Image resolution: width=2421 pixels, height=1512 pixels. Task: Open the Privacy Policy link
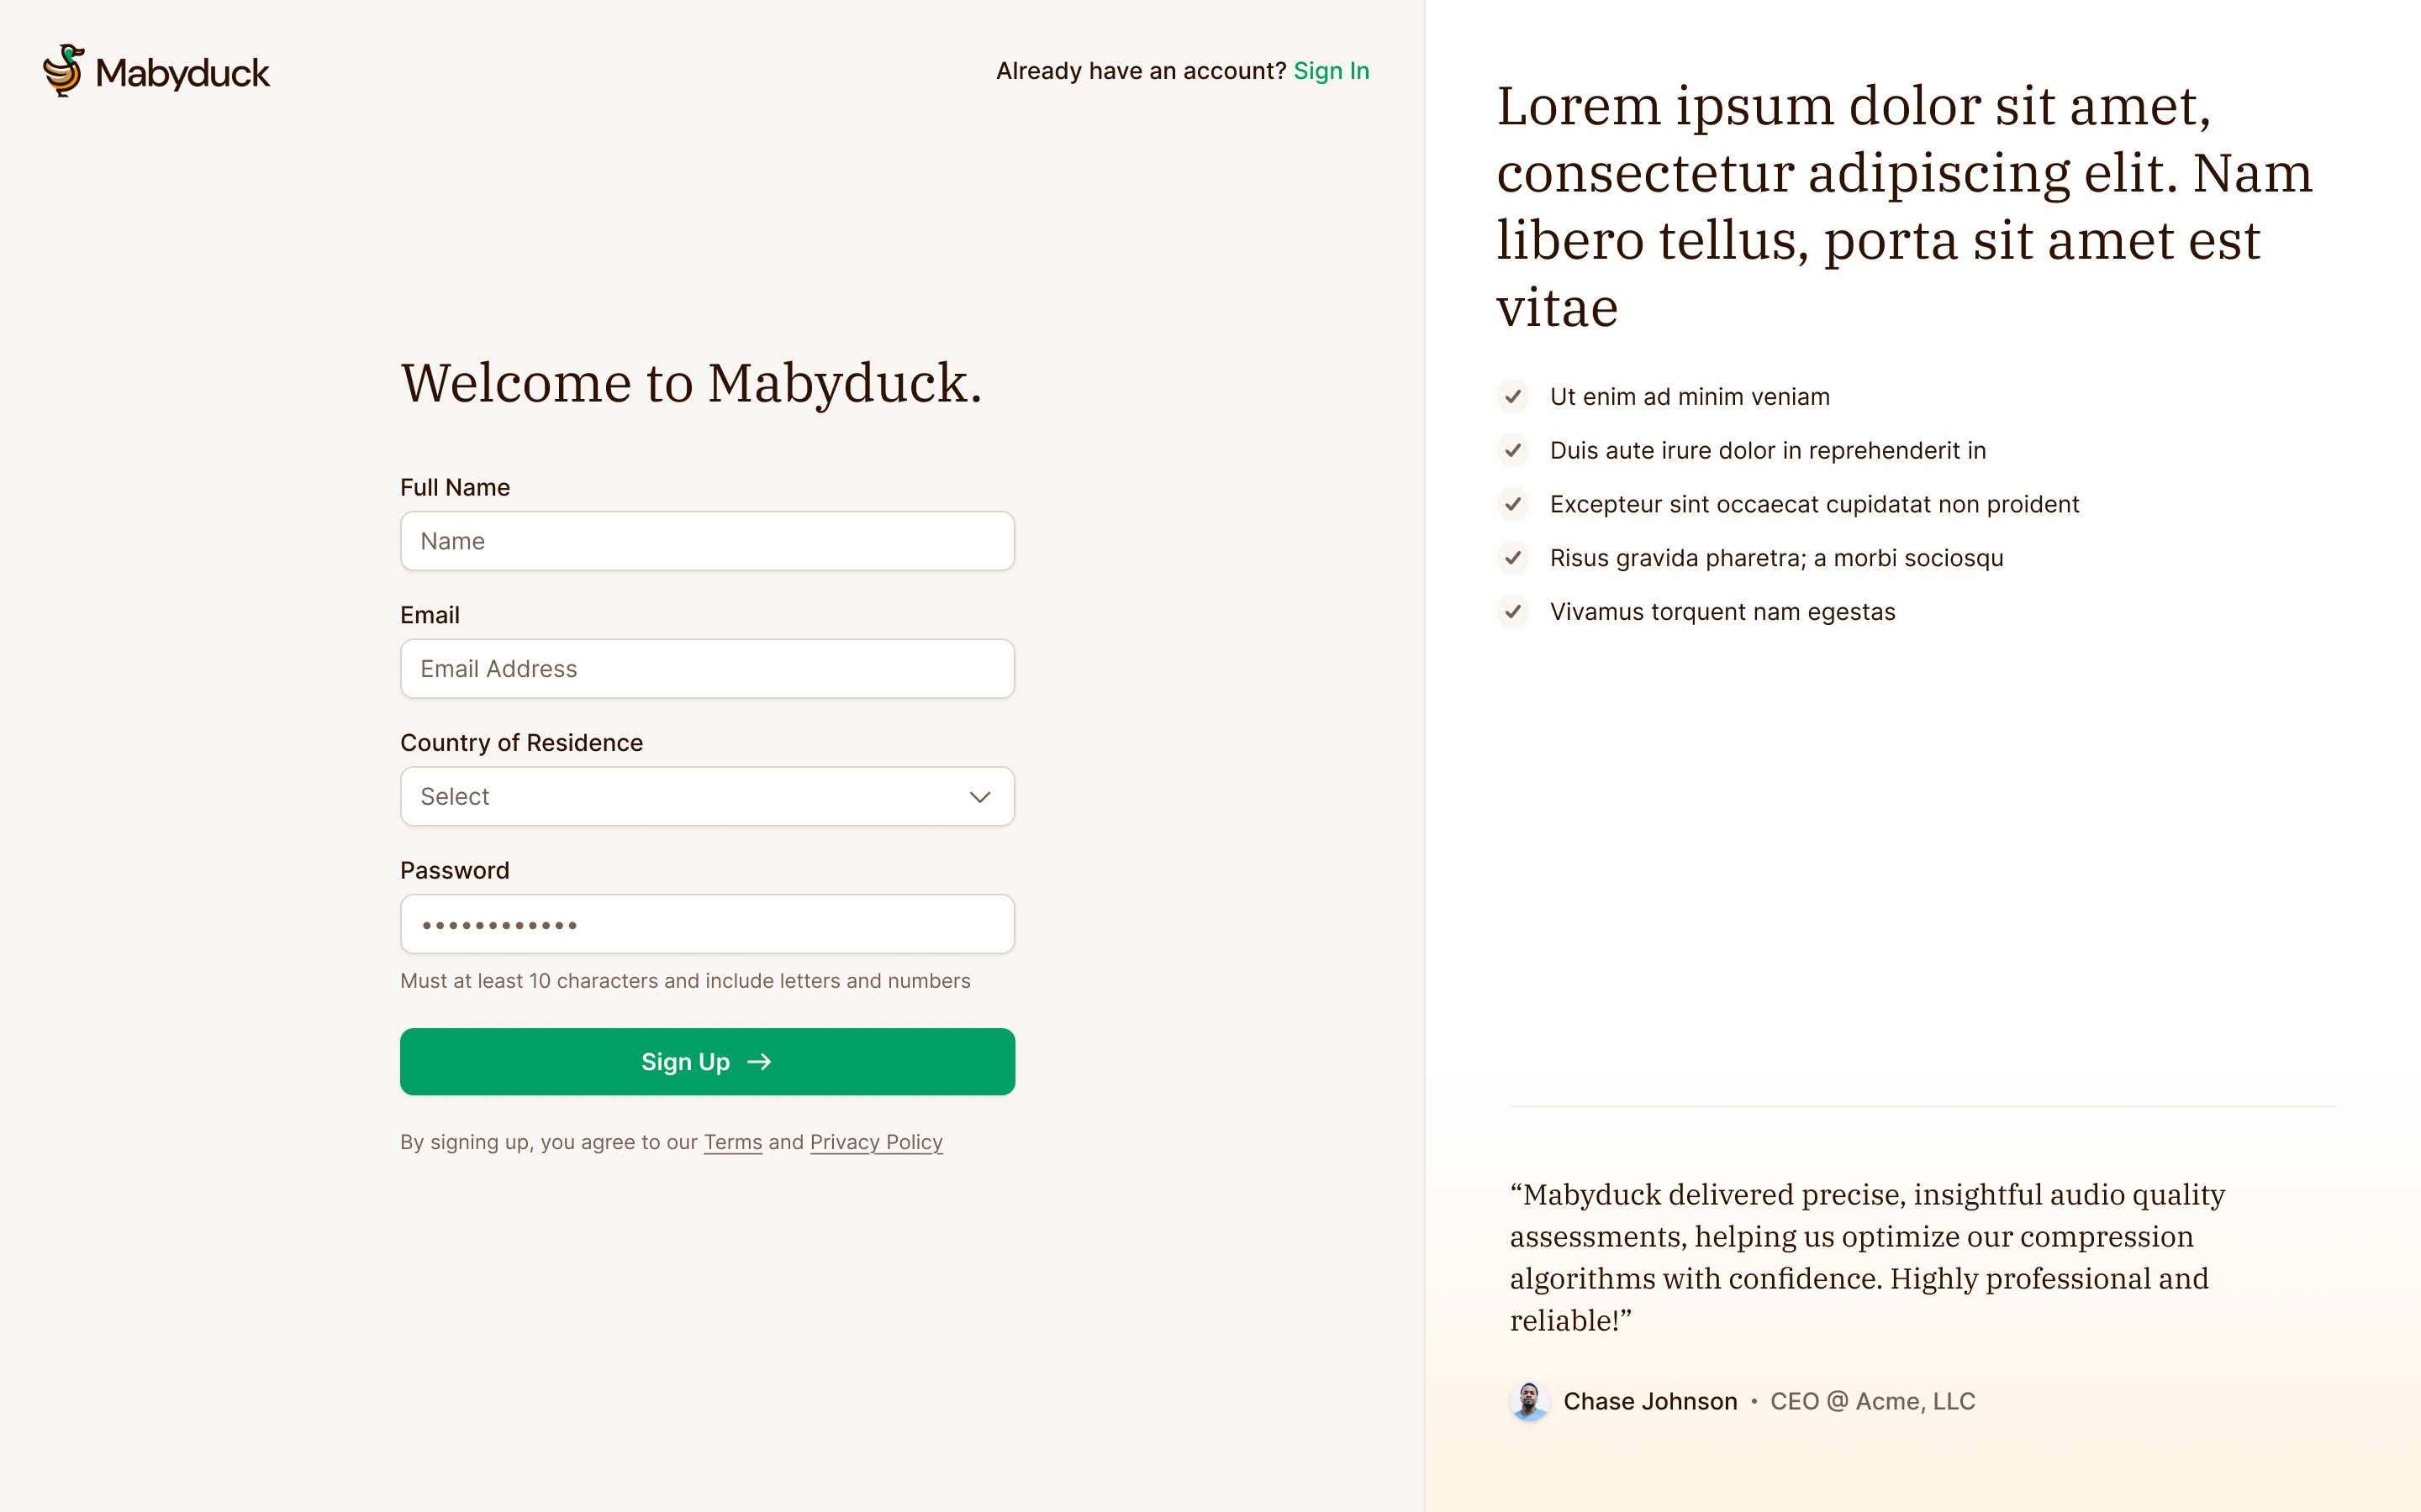tap(877, 1142)
